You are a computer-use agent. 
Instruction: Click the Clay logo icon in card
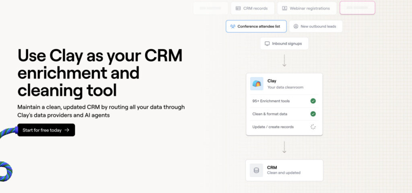(257, 84)
